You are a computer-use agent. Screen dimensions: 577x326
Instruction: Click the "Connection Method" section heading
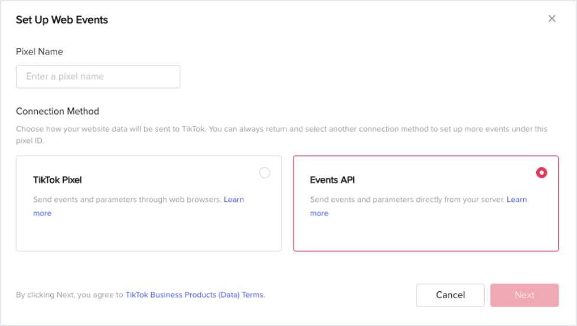57,111
